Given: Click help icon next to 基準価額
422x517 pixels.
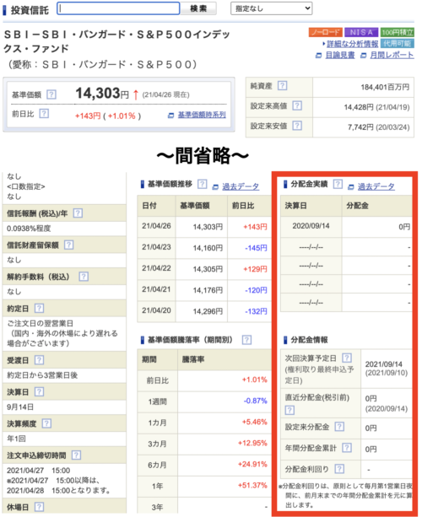Looking at the screenshot, I should pyautogui.click(x=51, y=94).
